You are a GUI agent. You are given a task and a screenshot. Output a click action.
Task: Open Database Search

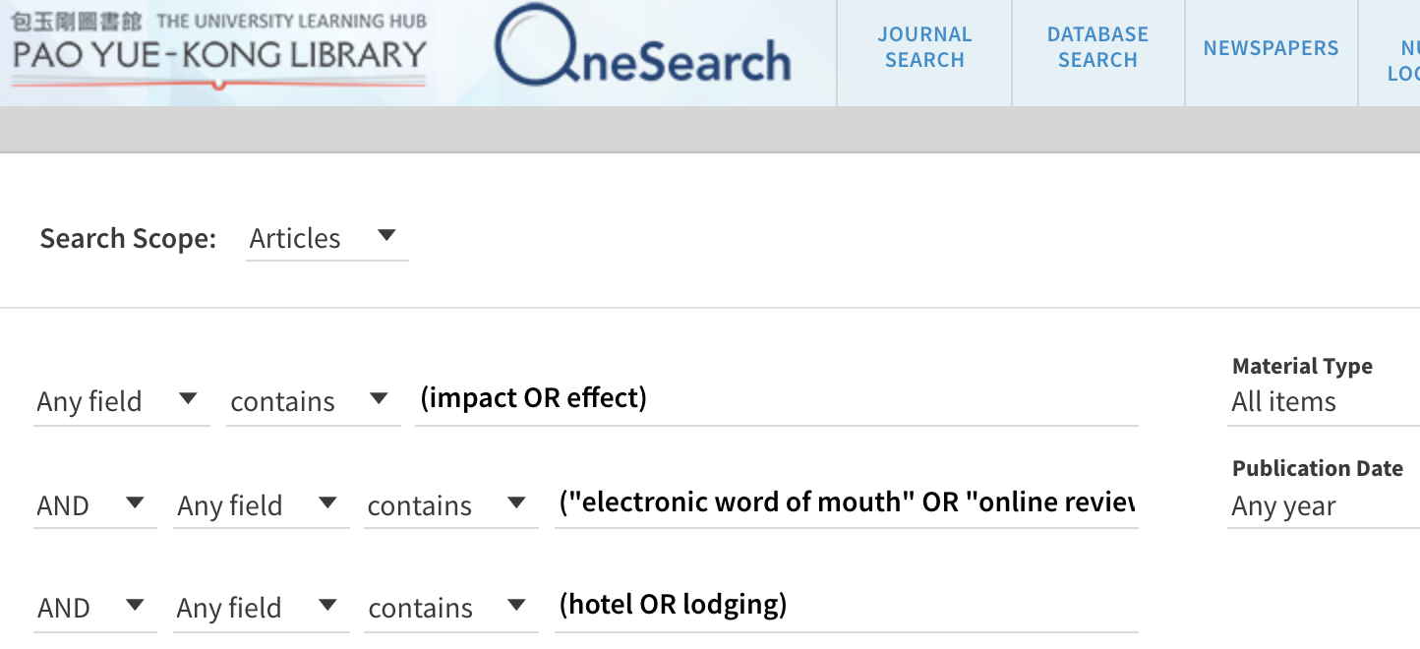(1096, 47)
